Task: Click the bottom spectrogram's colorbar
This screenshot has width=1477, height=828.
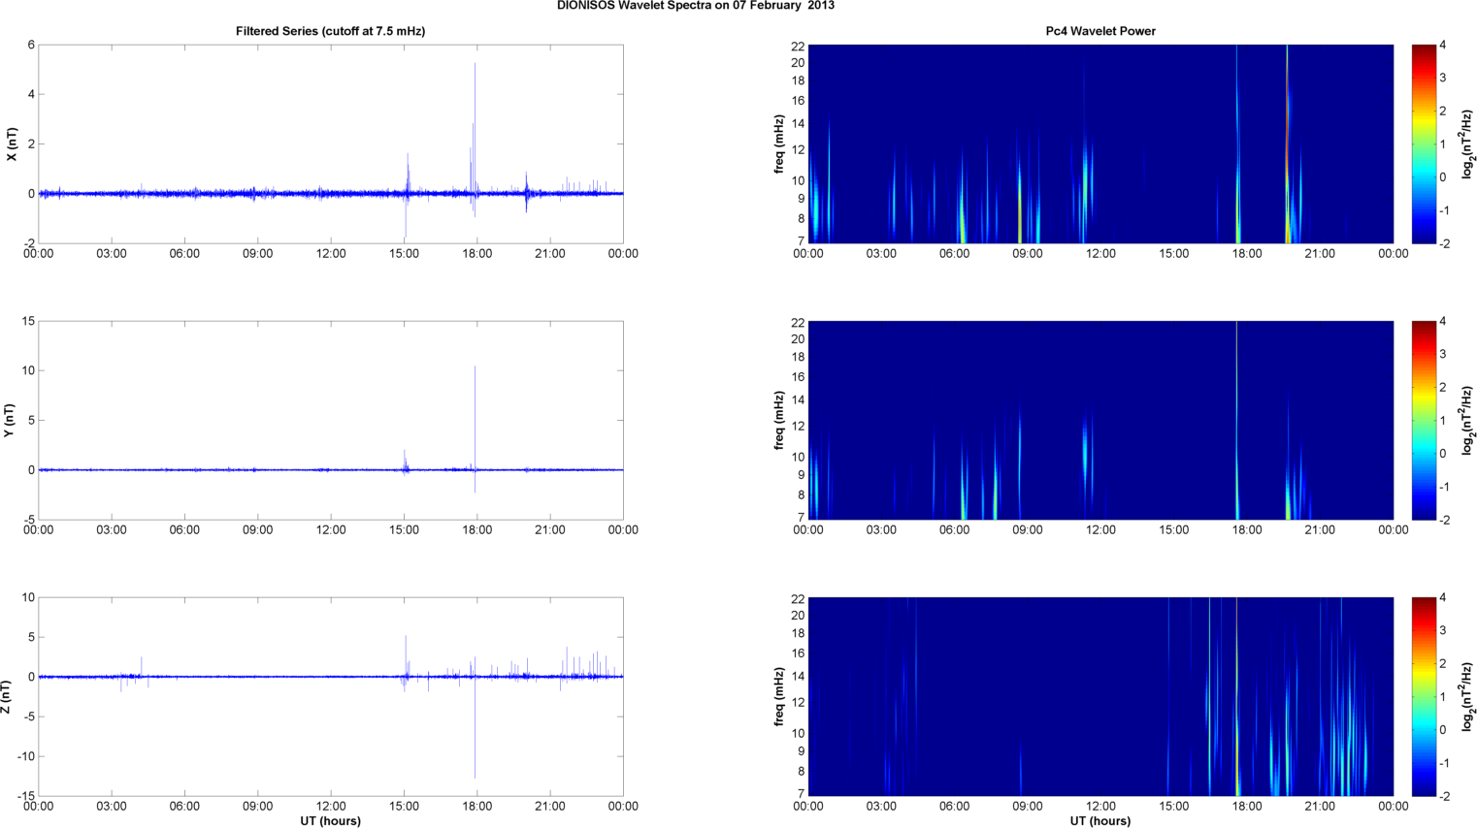Action: pyautogui.click(x=1423, y=696)
